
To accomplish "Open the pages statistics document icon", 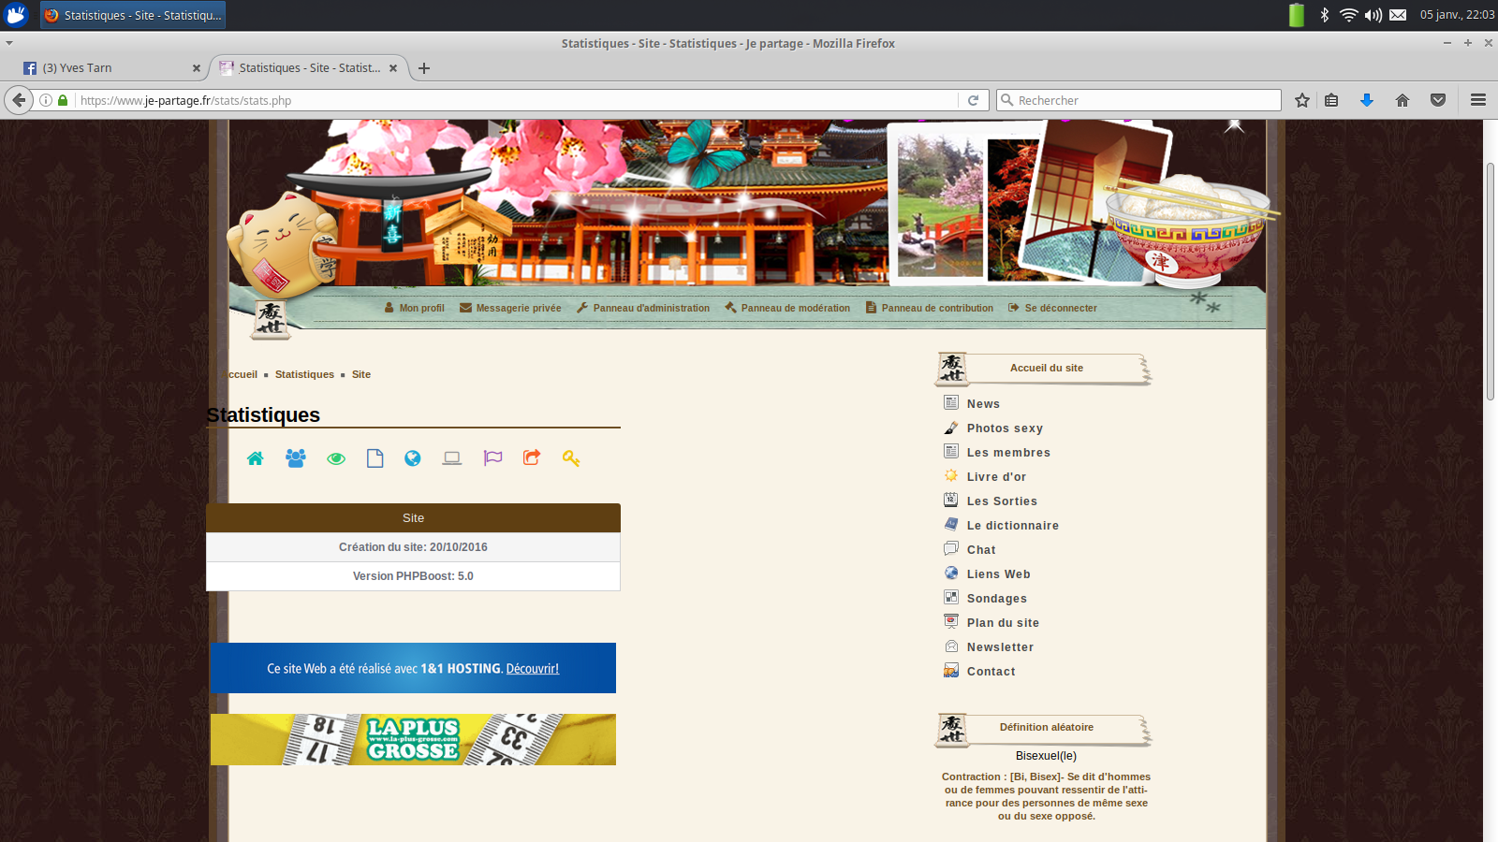I will click(375, 458).
